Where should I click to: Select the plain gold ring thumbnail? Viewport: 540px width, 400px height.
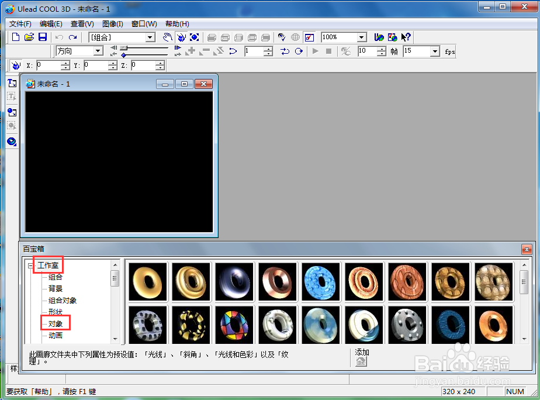click(x=148, y=282)
